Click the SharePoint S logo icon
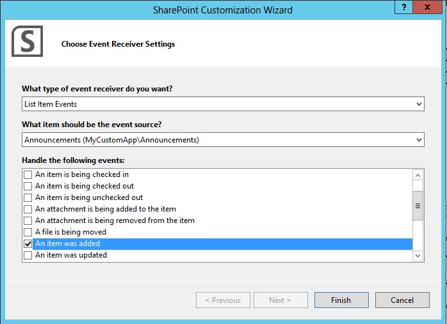447x324 pixels. click(x=28, y=42)
